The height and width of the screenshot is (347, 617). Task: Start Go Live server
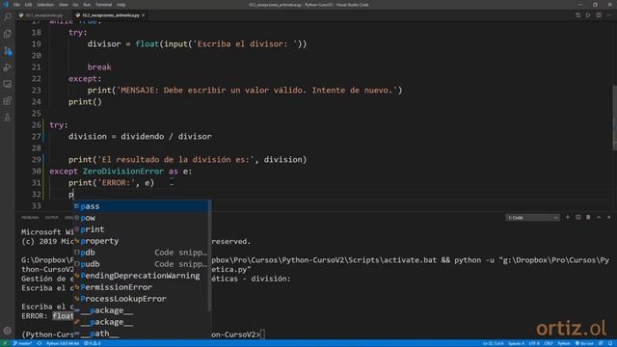tap(584, 343)
